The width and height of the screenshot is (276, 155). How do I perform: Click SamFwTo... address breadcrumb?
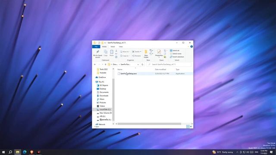(x=125, y=65)
